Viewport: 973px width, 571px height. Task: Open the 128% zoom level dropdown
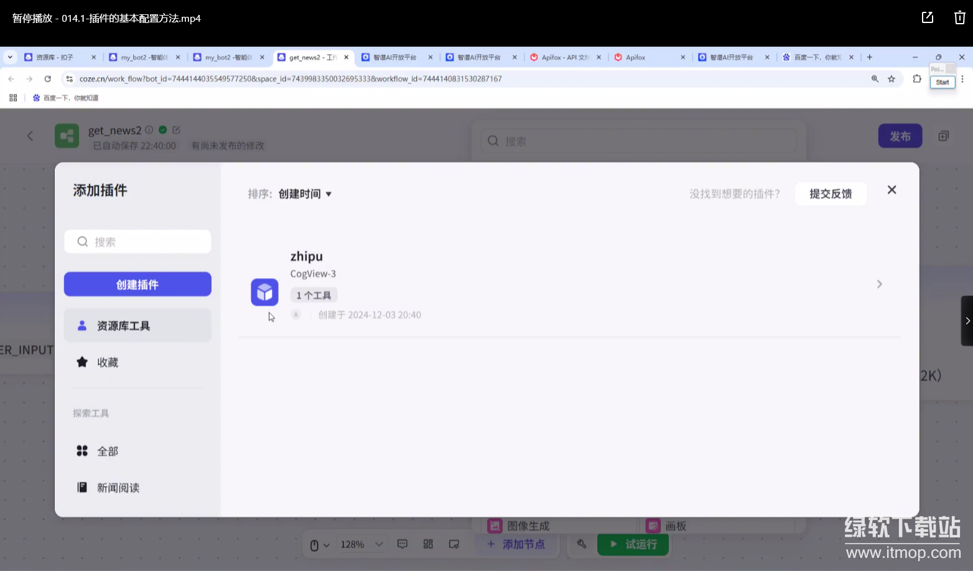tap(361, 544)
